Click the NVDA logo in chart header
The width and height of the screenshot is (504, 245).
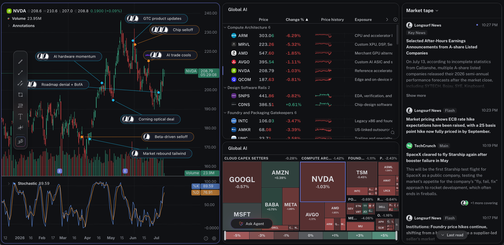(x=9, y=11)
